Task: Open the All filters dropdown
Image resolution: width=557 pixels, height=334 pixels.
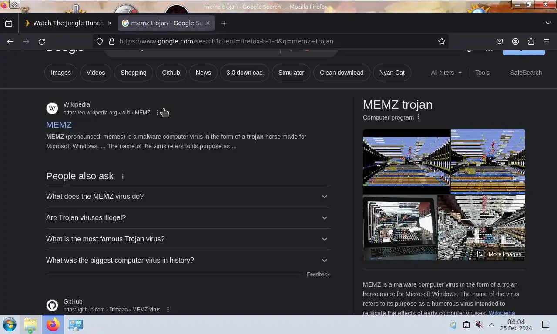Action: [x=446, y=73]
